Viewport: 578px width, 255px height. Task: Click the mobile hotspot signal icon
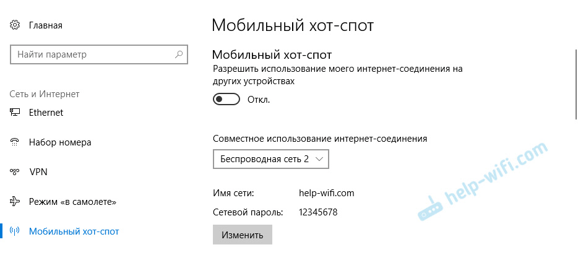(15, 231)
